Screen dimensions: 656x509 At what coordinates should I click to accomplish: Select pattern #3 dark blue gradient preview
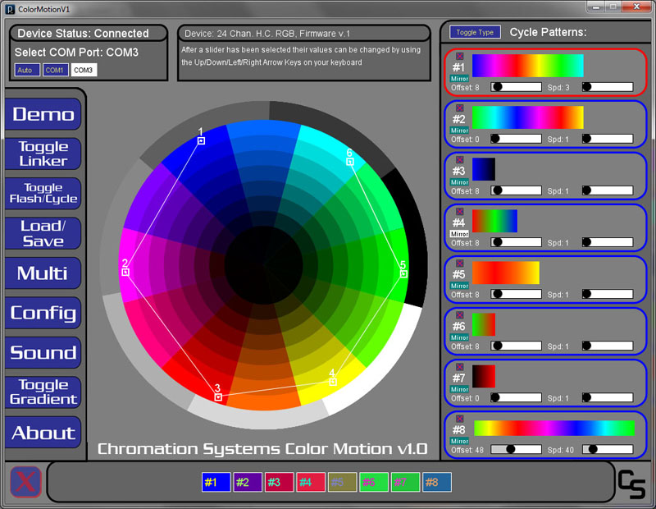click(484, 169)
